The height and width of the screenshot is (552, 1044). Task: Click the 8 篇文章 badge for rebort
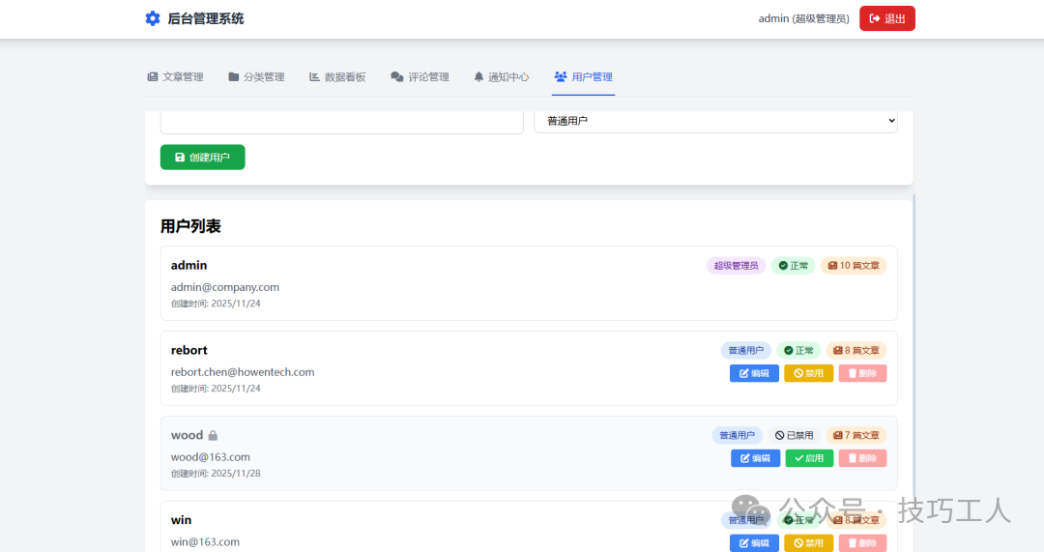[x=856, y=350]
